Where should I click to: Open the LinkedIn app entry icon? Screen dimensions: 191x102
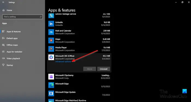[x=51, y=24]
